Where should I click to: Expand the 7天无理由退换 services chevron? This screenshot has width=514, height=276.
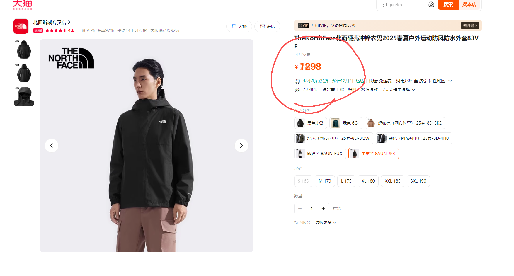(x=413, y=90)
